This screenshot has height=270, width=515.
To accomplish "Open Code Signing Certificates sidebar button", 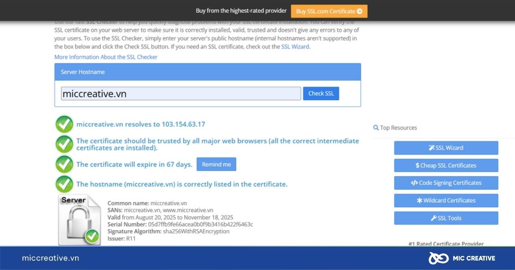I will pyautogui.click(x=446, y=183).
